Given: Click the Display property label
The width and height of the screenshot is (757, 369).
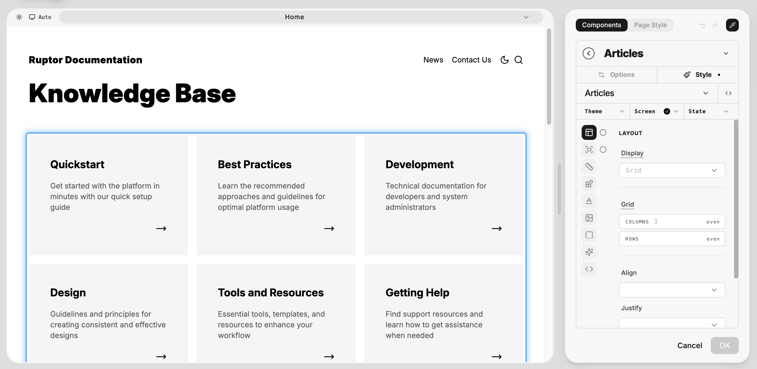Looking at the screenshot, I should point(632,153).
